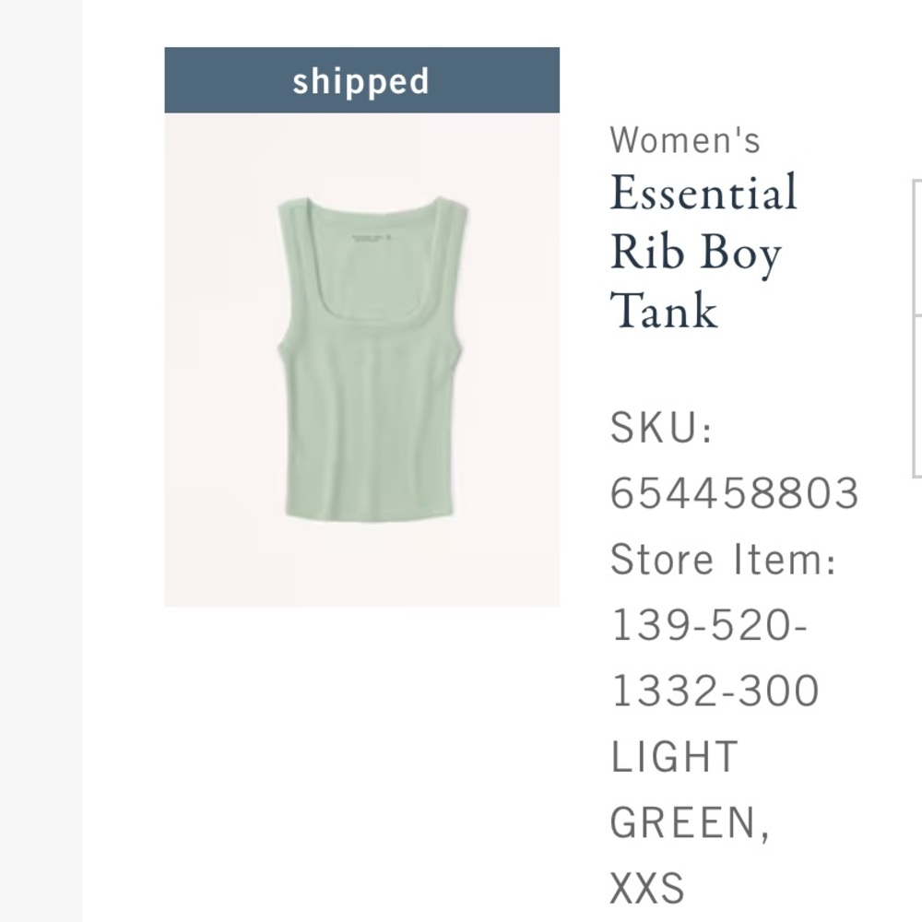Select the Essential Rib Boy Tank title link
The image size is (922, 922).
pyautogui.click(x=703, y=249)
